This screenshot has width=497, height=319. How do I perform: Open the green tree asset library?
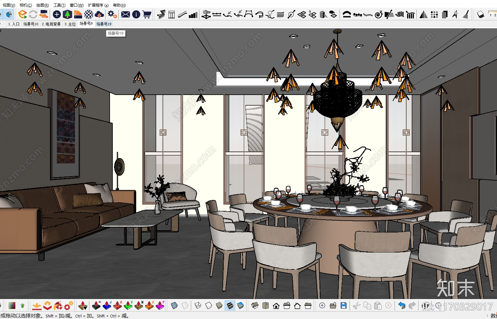(67, 14)
